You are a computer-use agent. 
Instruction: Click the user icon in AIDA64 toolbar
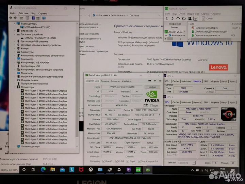pyautogui.click(x=190, y=19)
